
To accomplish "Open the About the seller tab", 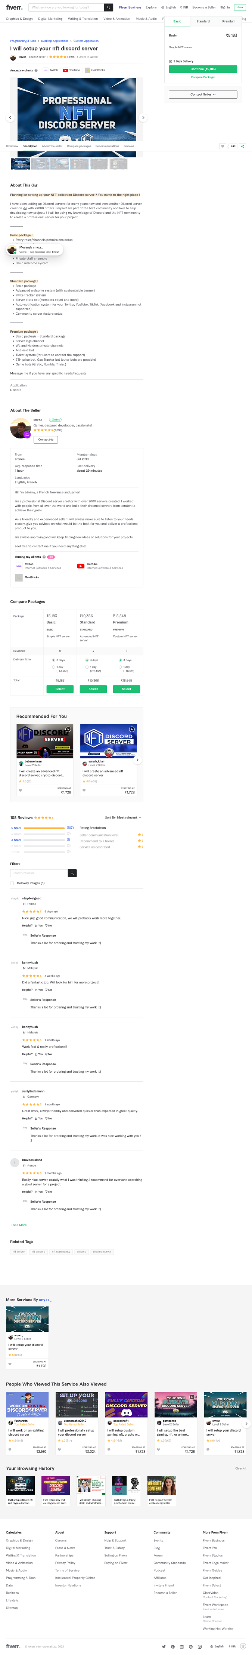I will pos(52,146).
